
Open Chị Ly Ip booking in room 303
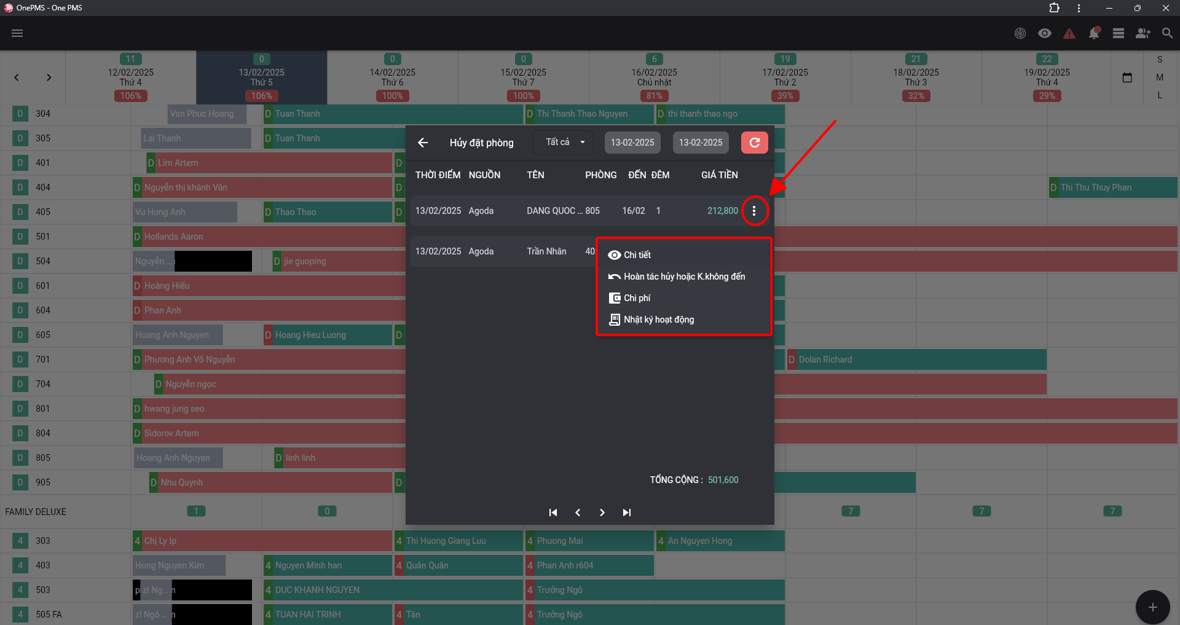tap(262, 541)
